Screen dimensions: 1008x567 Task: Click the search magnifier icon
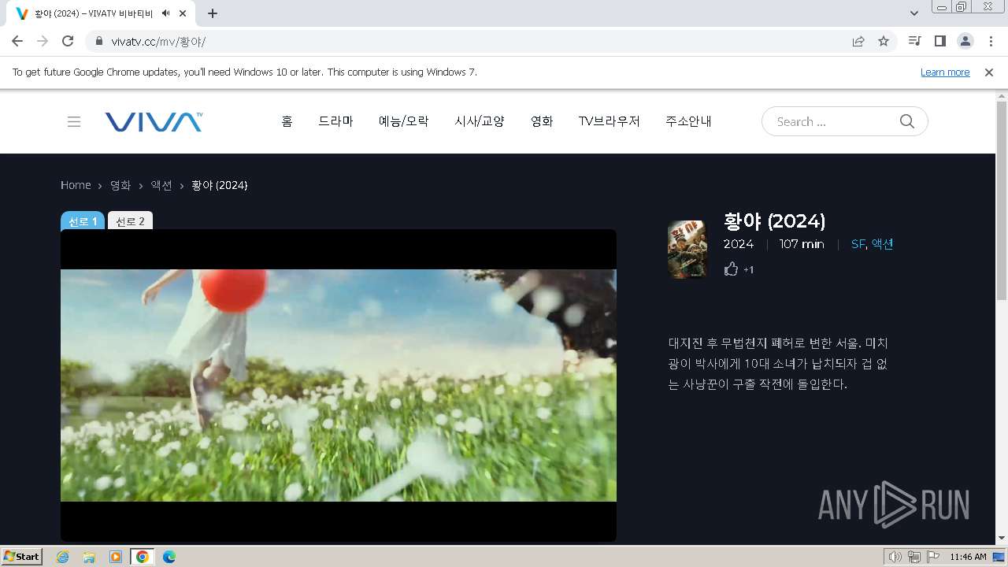(x=907, y=121)
